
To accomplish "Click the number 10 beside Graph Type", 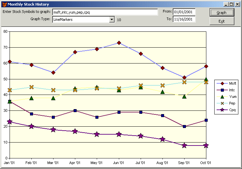I will click(x=119, y=20).
